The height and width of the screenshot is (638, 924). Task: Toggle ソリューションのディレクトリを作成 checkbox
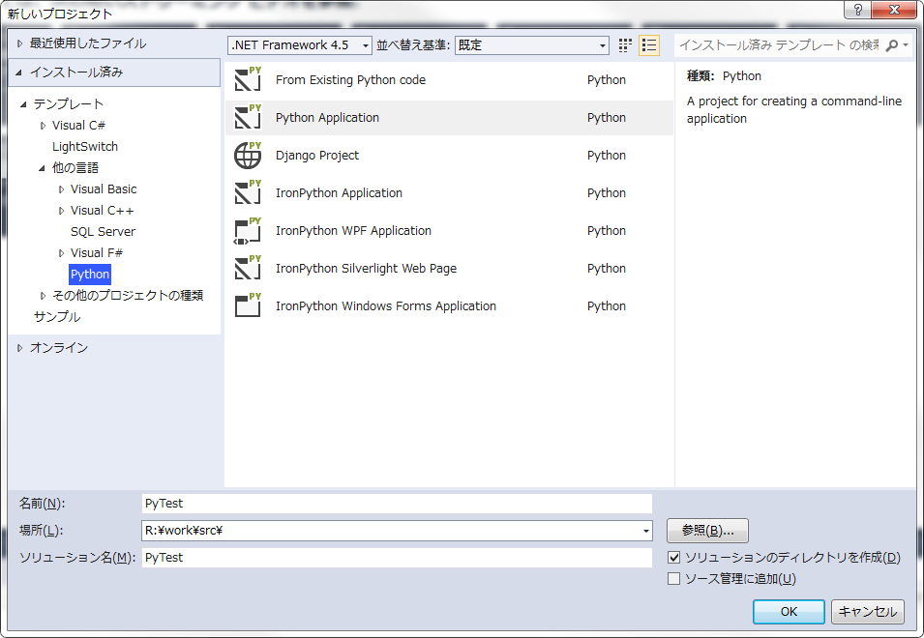pos(674,558)
